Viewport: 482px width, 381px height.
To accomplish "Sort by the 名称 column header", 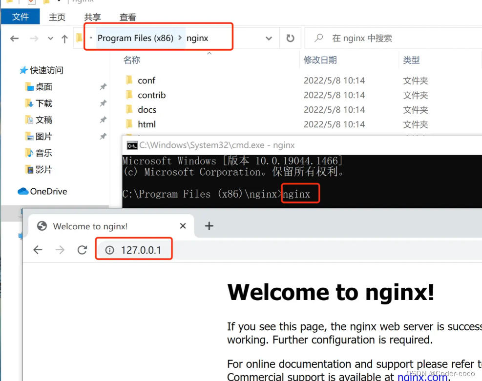I will [x=131, y=60].
